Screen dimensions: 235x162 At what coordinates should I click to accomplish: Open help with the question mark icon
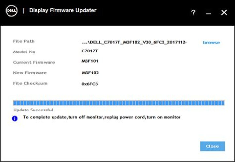click(x=193, y=13)
